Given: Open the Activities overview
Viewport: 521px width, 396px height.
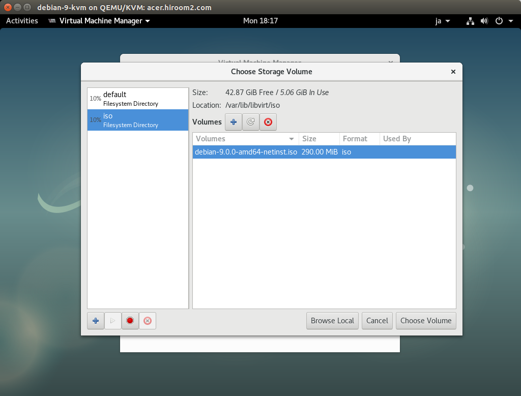Looking at the screenshot, I should click(22, 21).
